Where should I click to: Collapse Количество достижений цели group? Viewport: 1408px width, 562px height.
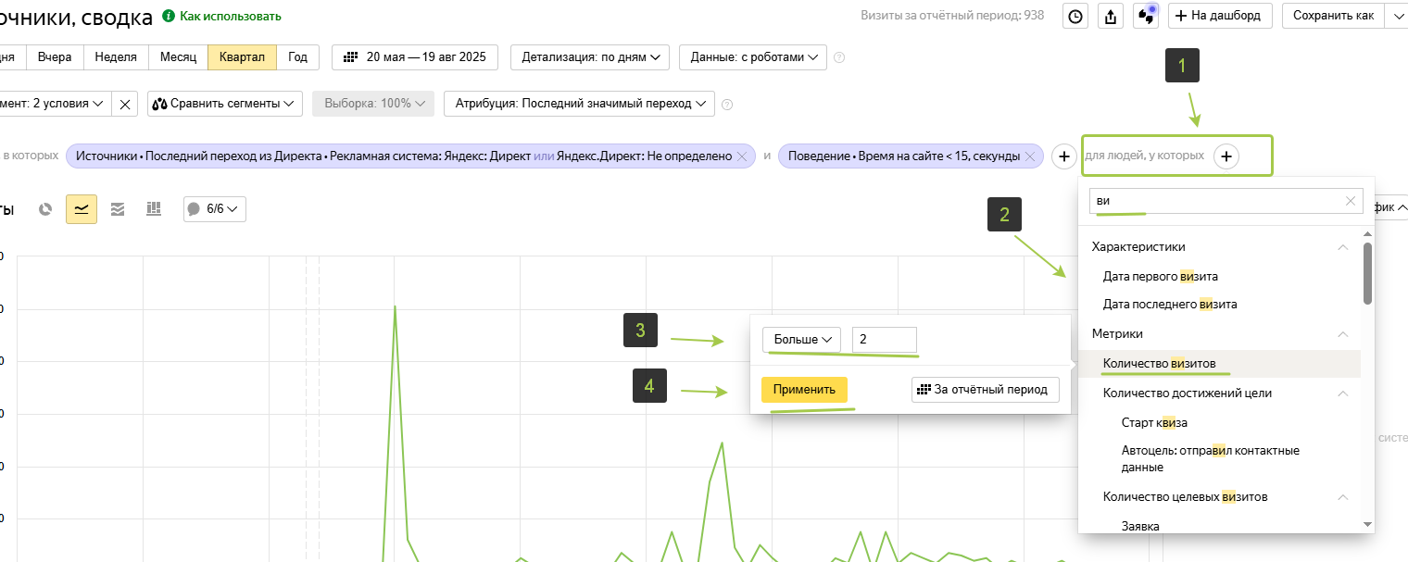click(1342, 393)
